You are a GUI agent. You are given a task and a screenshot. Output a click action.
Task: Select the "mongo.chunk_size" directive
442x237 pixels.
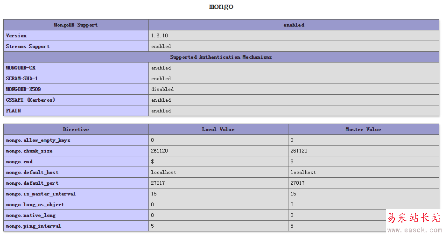[x=29, y=151]
